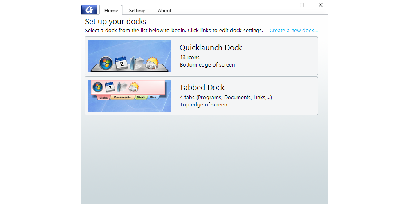This screenshot has height=204, width=409.
Task: Click the 'Tabbed Dock' title
Action: [x=202, y=87]
